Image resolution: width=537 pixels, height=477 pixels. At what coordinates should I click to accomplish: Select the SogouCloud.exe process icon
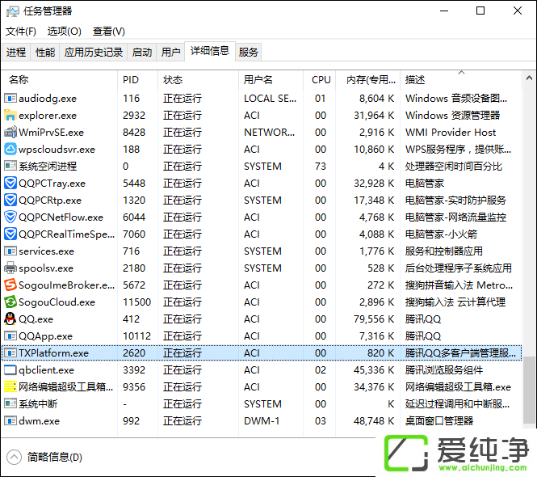10,302
